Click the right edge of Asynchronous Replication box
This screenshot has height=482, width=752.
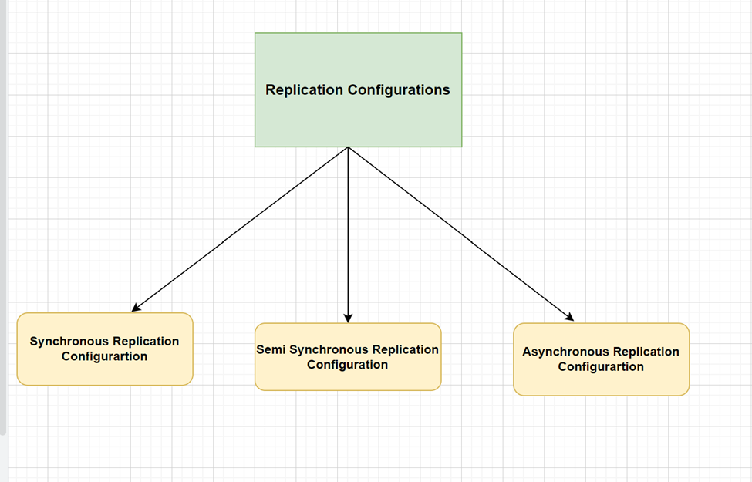689,359
